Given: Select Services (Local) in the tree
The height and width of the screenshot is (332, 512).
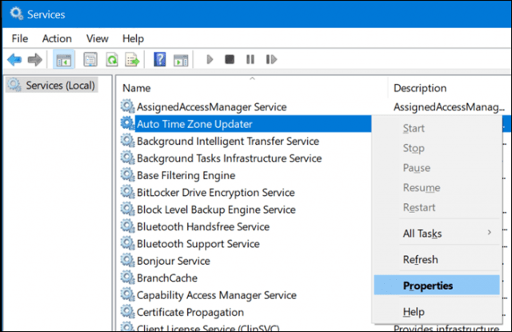Looking at the screenshot, I should [x=52, y=86].
